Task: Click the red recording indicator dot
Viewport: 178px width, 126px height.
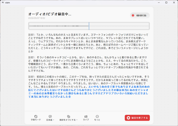Action: pos(133,16)
